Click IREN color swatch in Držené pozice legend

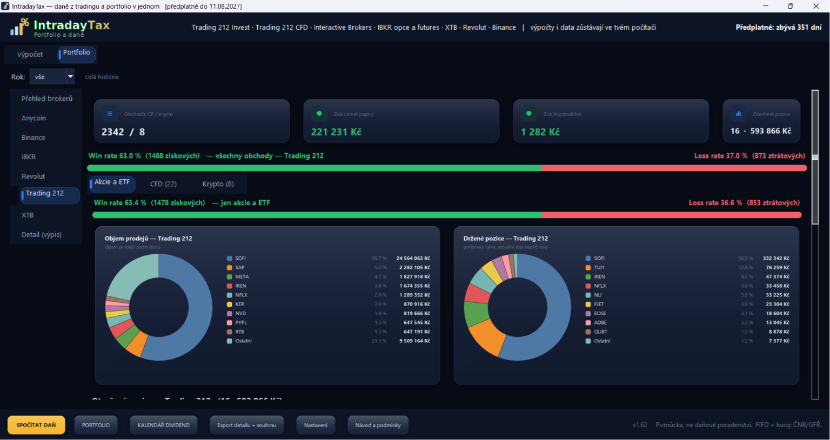(588, 277)
